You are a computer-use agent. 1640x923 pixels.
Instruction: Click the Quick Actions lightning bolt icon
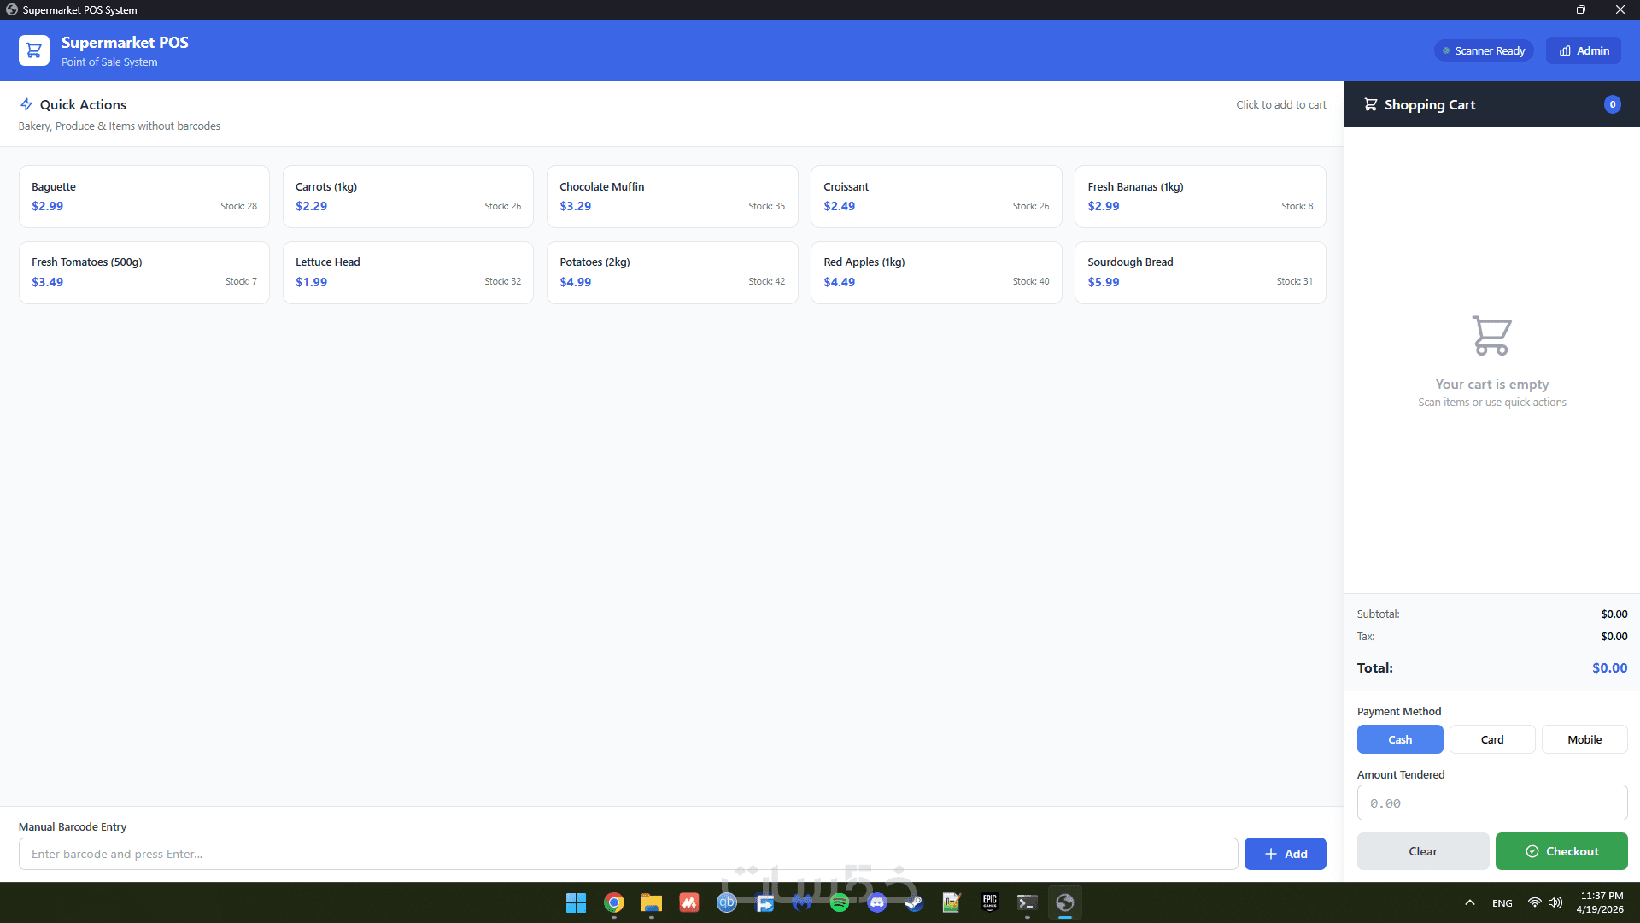click(26, 104)
